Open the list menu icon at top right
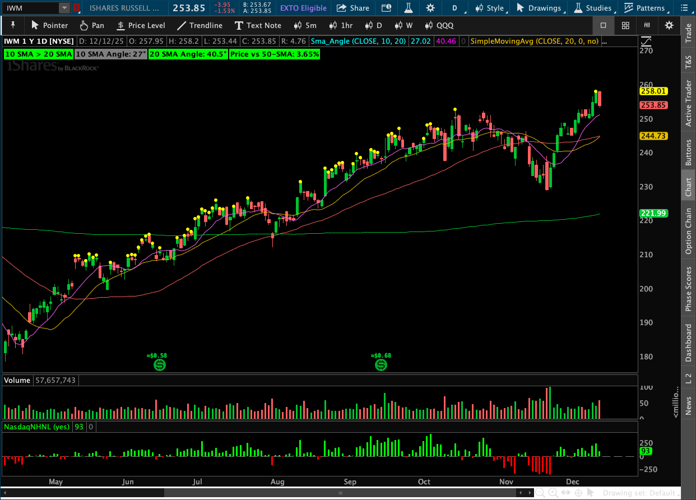This screenshot has height=500, width=696. click(x=683, y=8)
